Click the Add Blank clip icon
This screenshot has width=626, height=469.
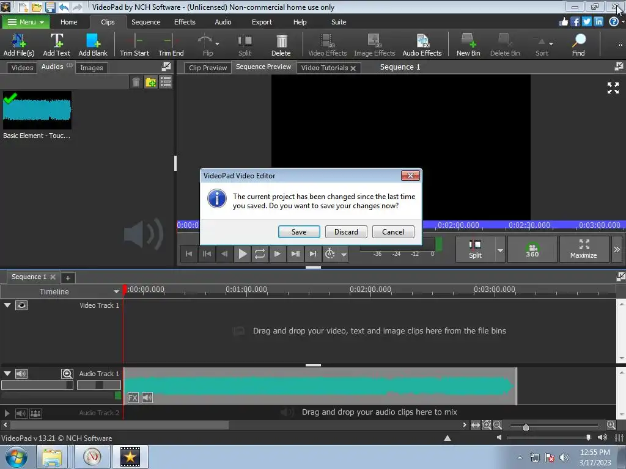tap(93, 45)
